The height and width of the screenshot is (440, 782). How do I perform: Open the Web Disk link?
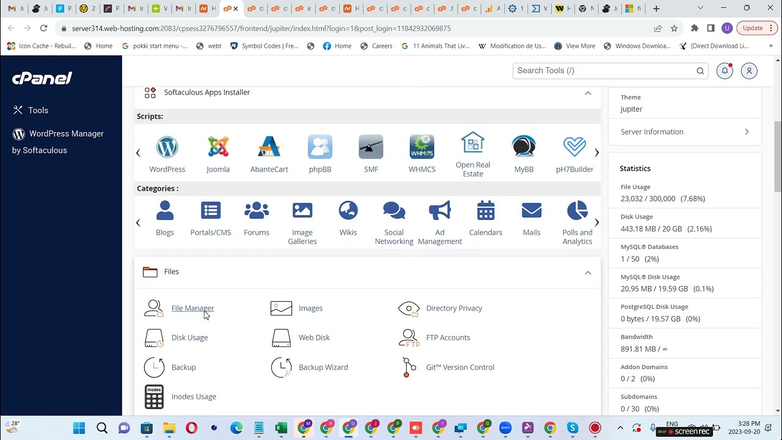pos(314,337)
